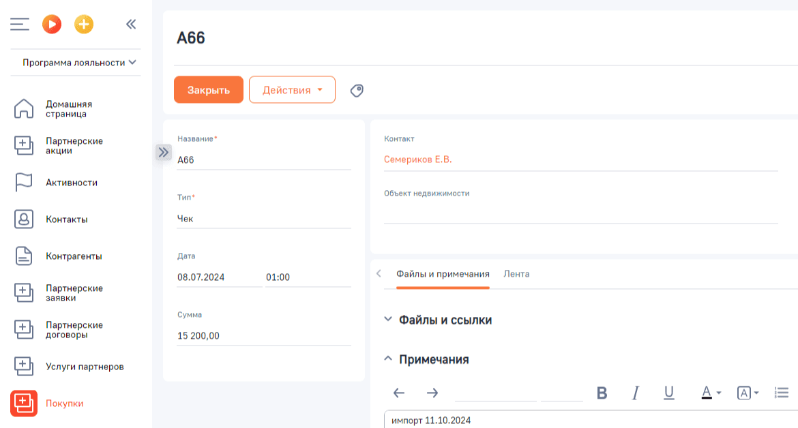Click the redo arrow in notes editor
Image resolution: width=798 pixels, height=428 pixels.
[x=432, y=393]
